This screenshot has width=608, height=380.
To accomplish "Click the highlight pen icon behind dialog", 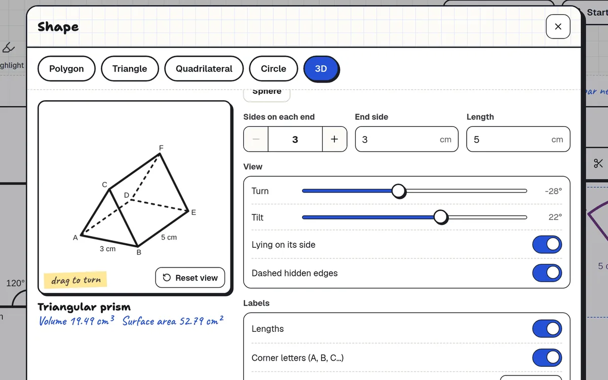I will click(x=8, y=49).
